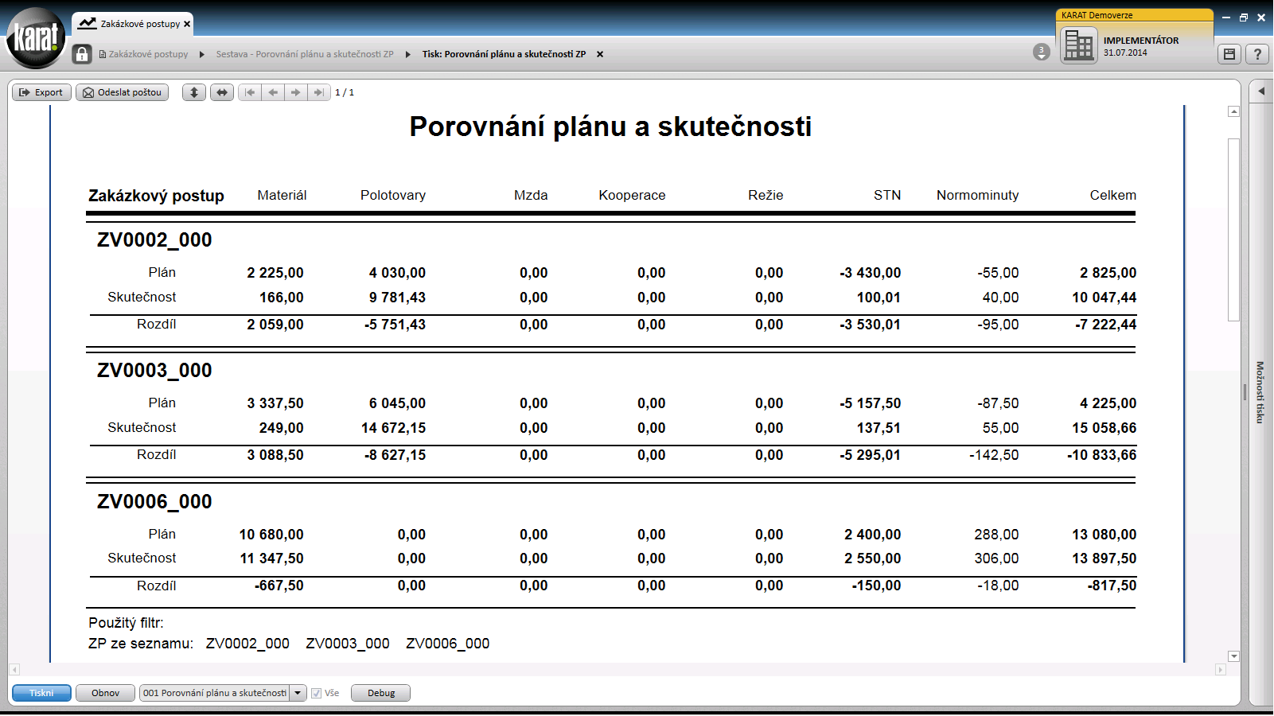Click the report title Porovnání plánu a skutečnosti
Viewport: 1274px width, 716px height.
[x=610, y=126]
